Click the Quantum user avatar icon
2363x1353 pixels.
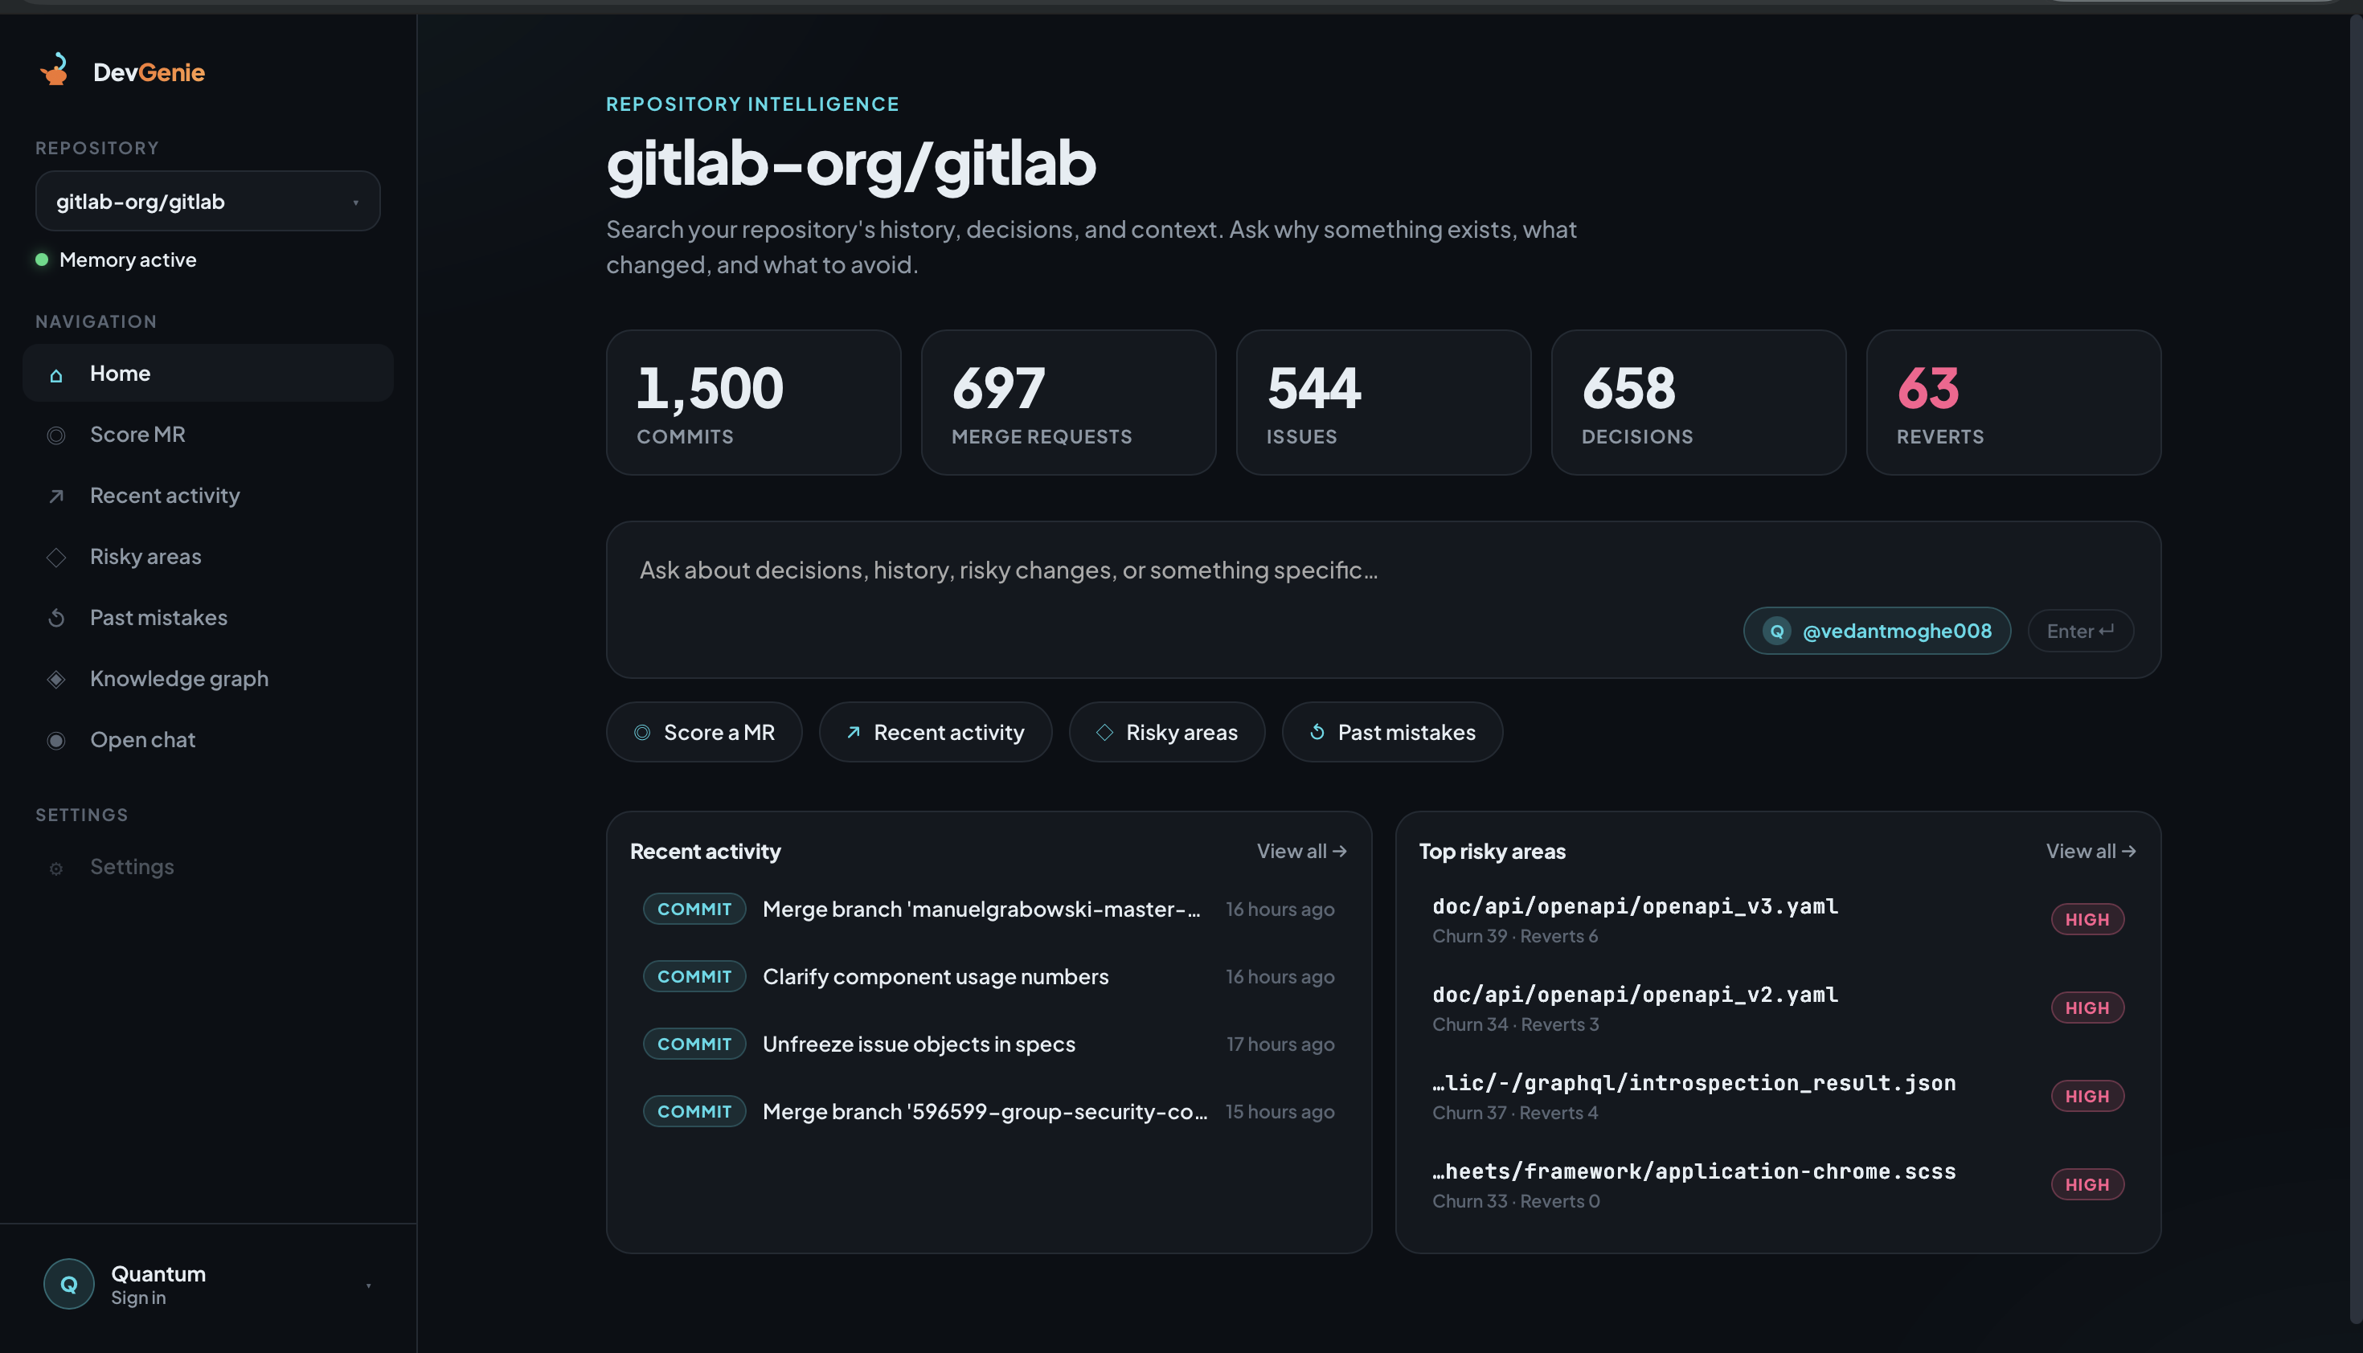coord(69,1284)
